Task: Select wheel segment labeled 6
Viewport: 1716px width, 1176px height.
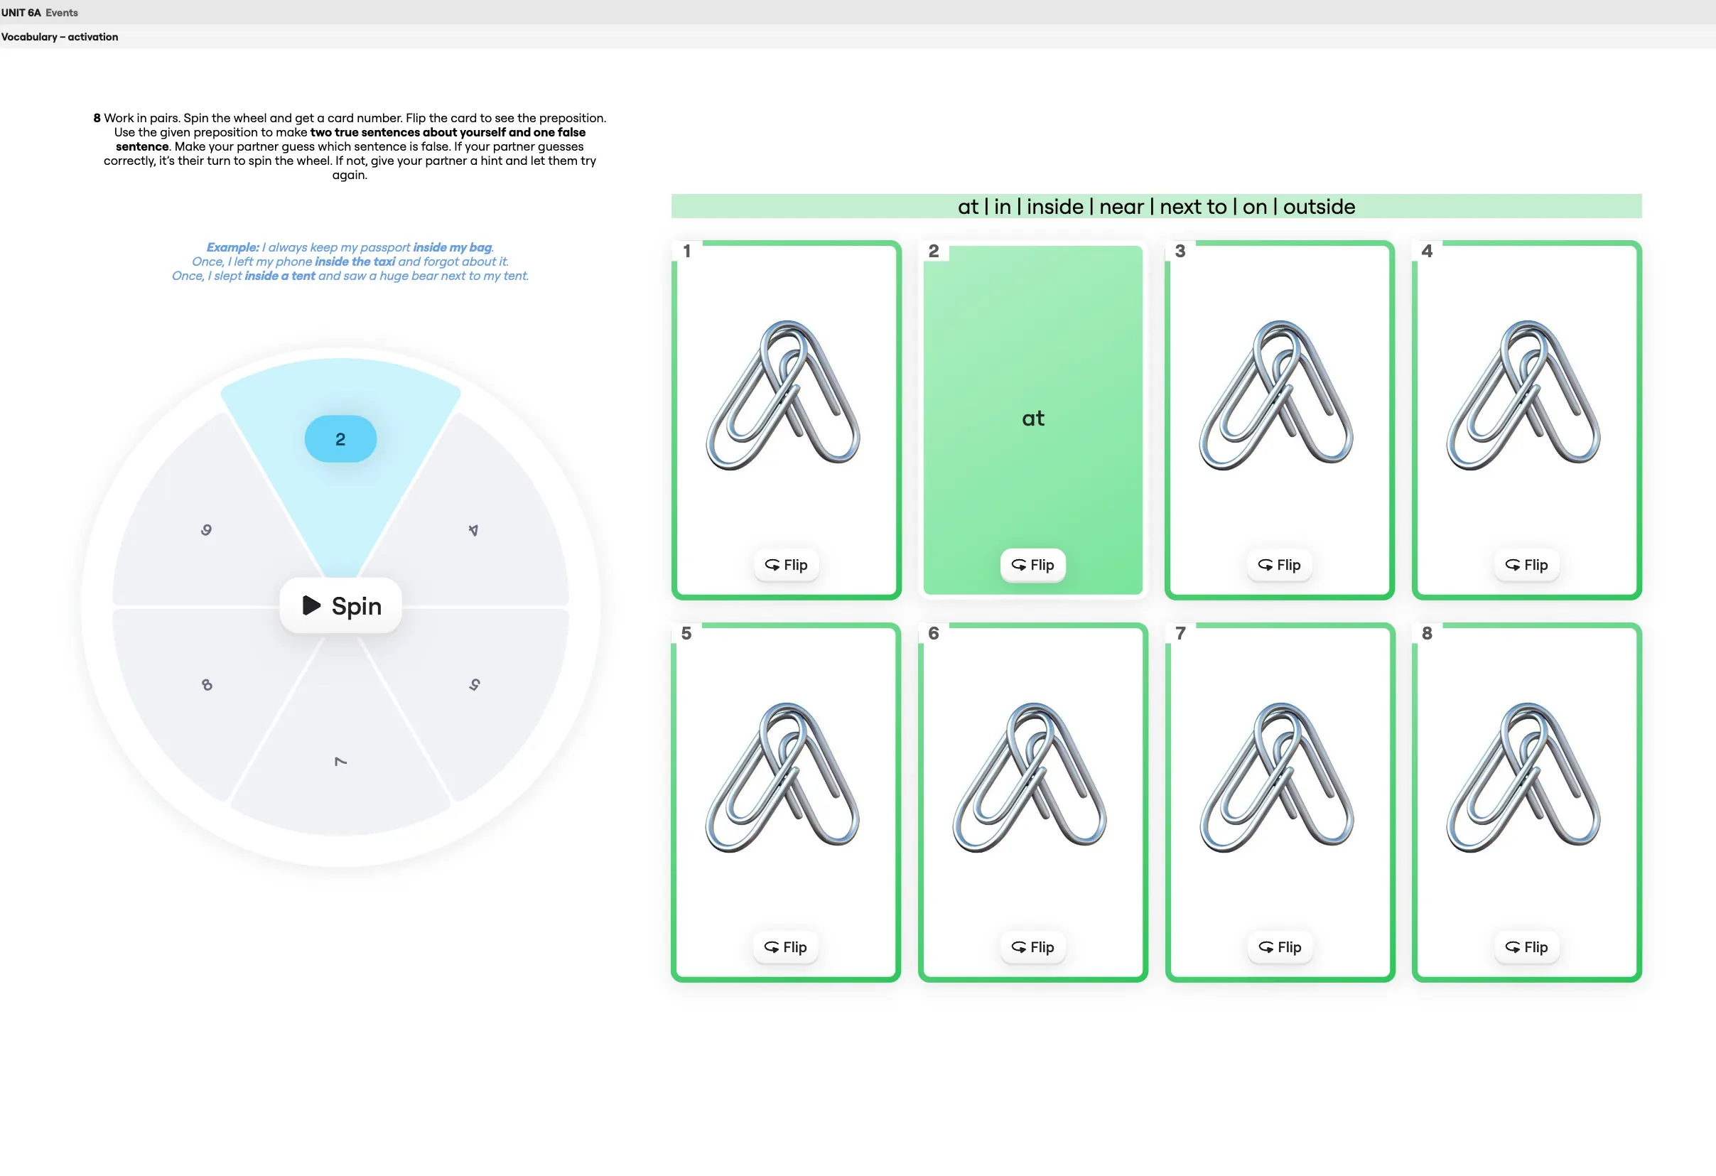Action: tap(207, 530)
